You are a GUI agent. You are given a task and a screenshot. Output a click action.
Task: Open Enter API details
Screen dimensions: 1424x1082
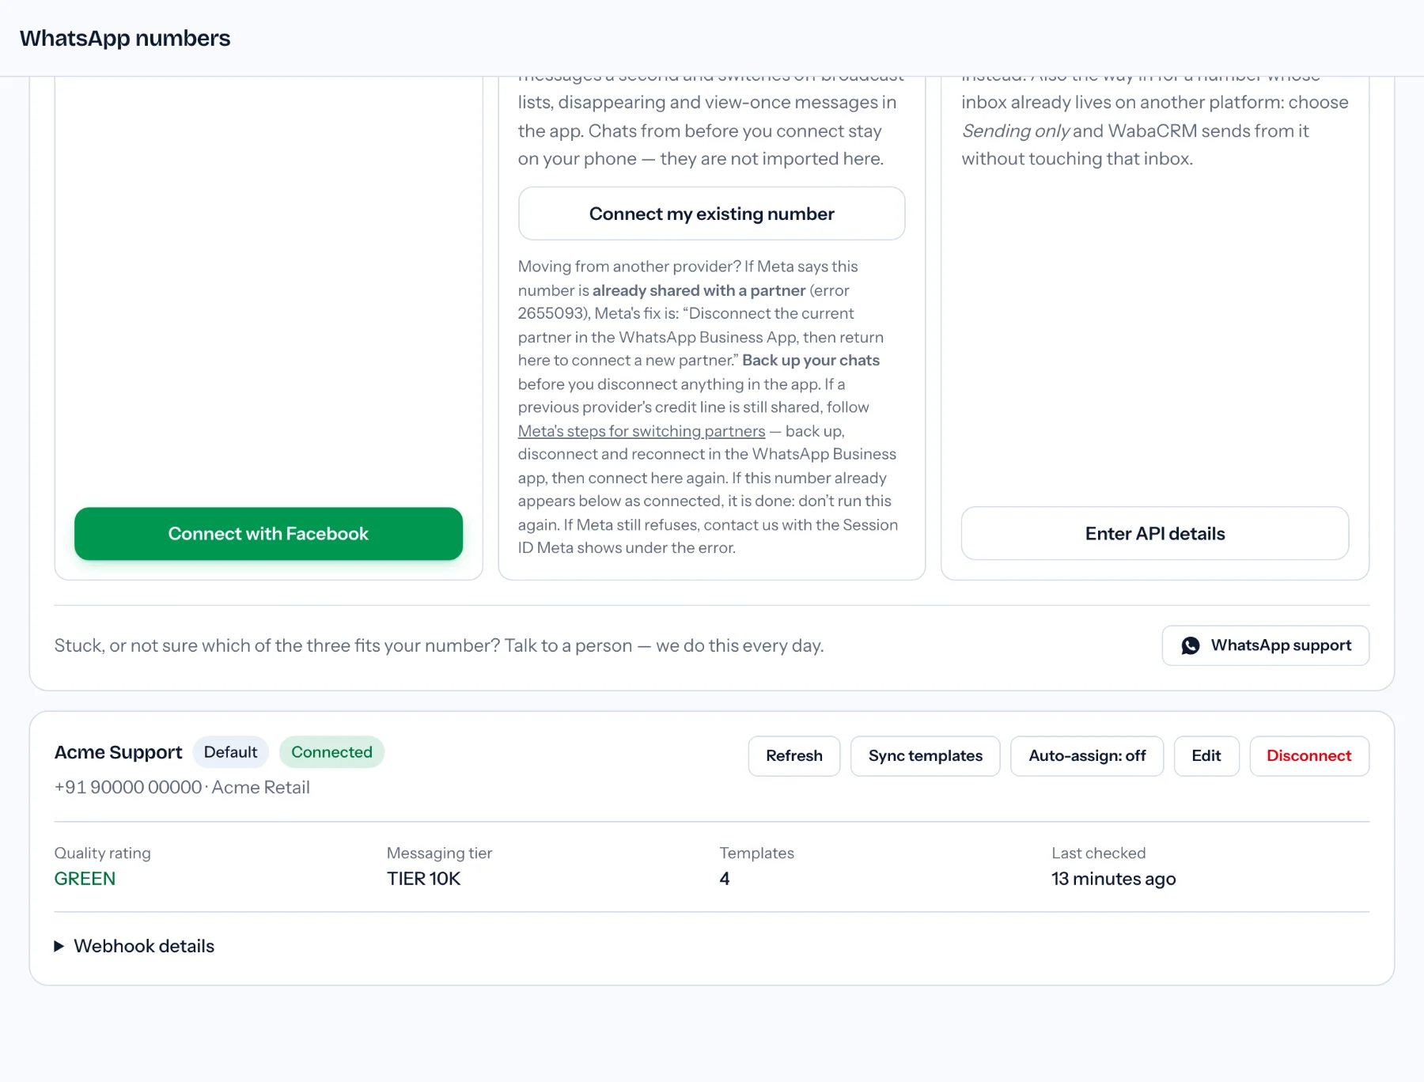pyautogui.click(x=1155, y=534)
